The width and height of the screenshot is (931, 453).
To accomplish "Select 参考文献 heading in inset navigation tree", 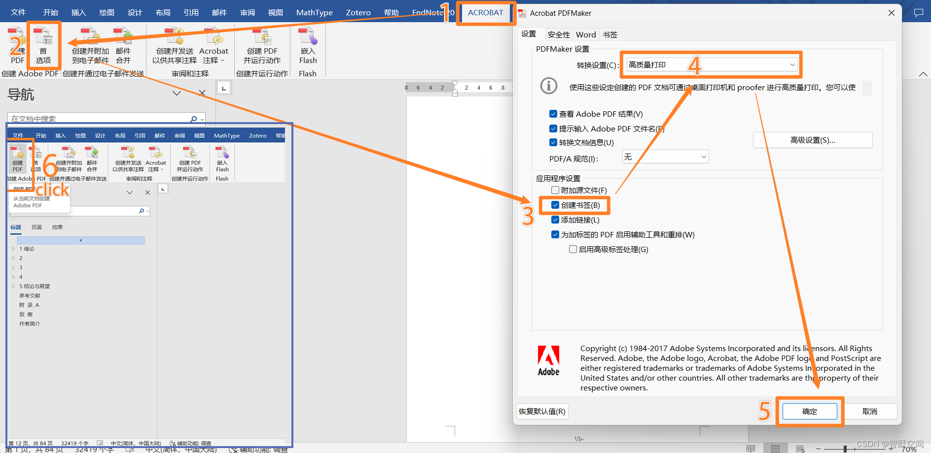I will (30, 295).
